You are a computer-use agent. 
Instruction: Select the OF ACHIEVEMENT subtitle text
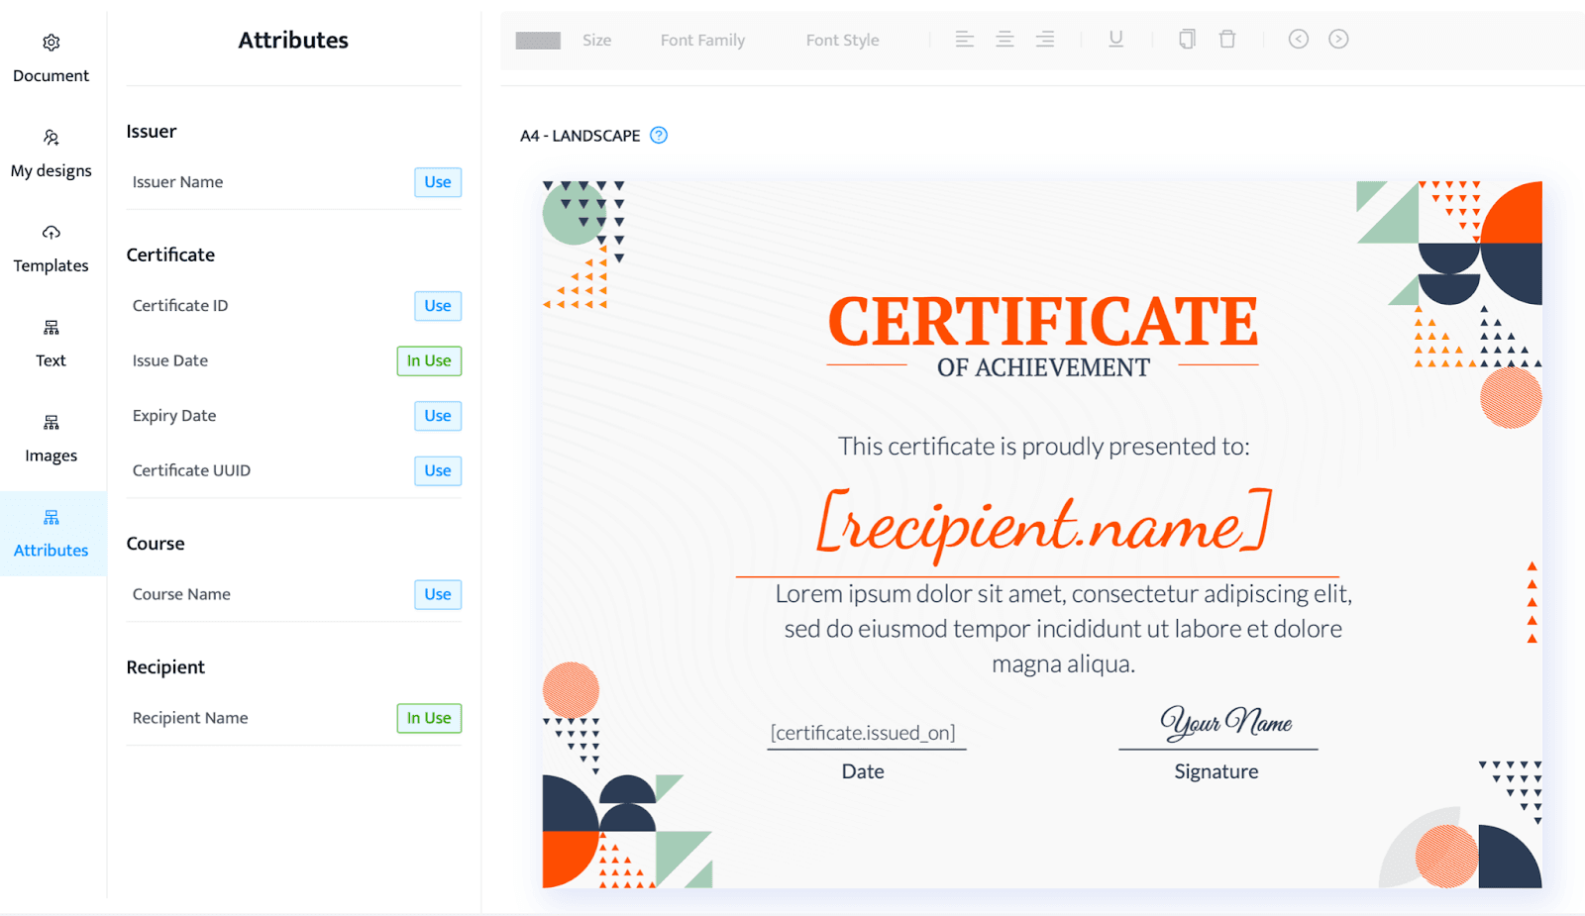[1043, 368]
